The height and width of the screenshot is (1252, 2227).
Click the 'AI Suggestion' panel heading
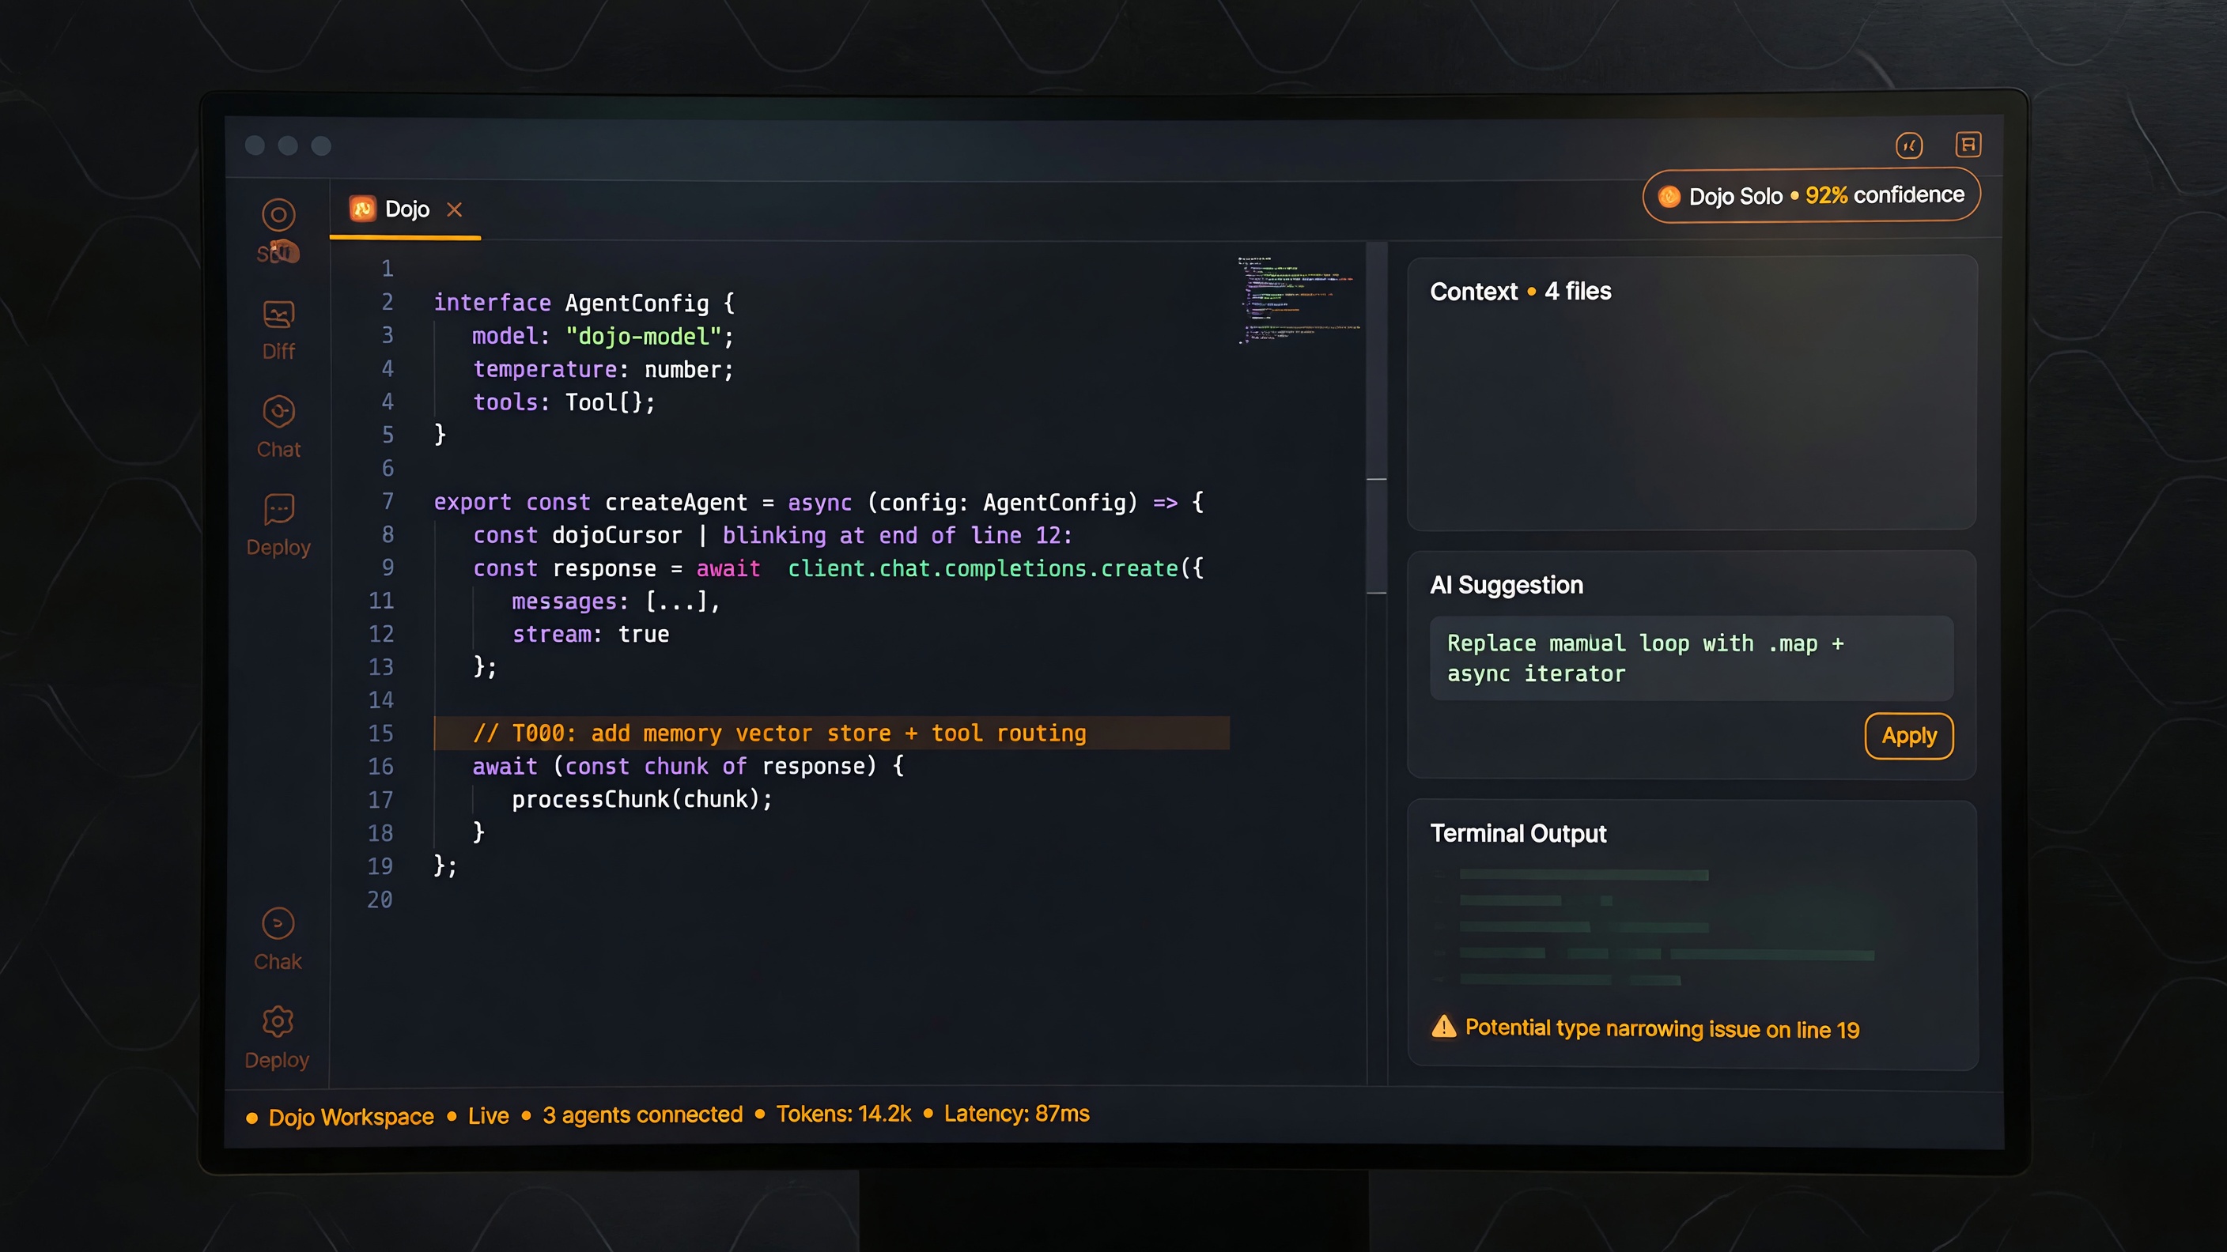pyautogui.click(x=1506, y=585)
